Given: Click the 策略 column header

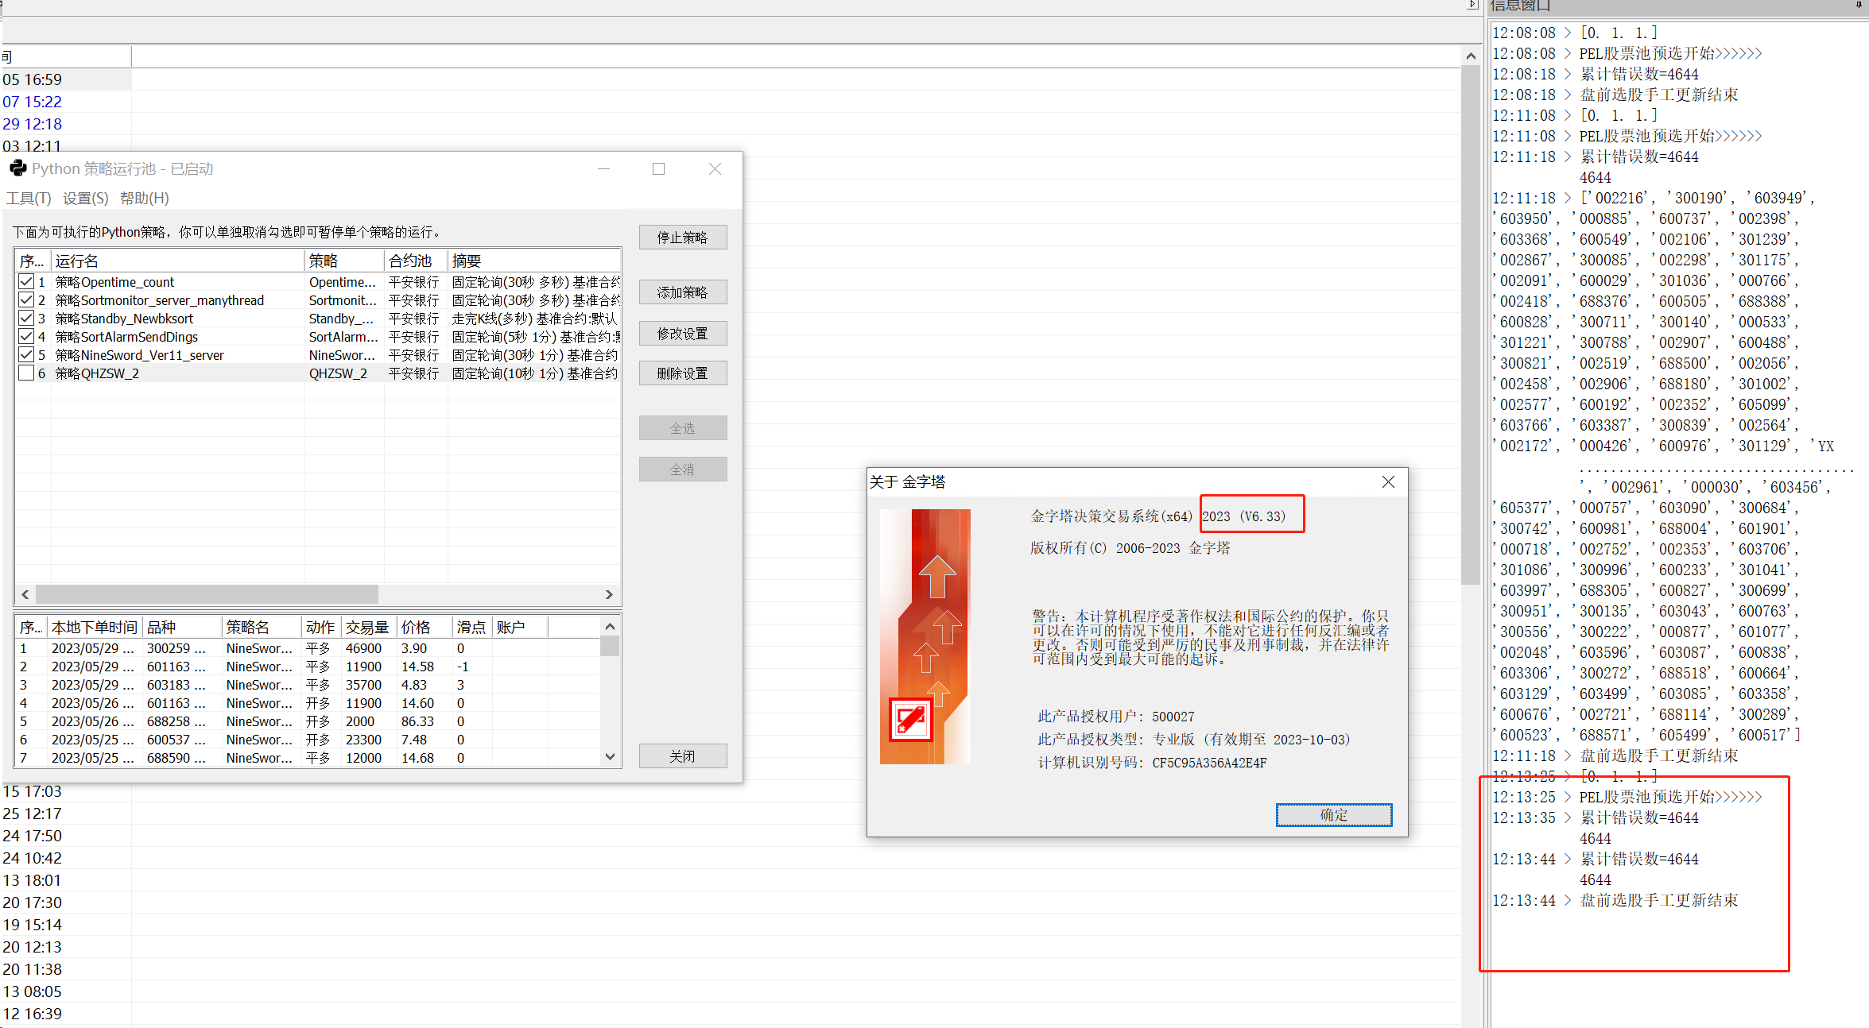Looking at the screenshot, I should (344, 261).
